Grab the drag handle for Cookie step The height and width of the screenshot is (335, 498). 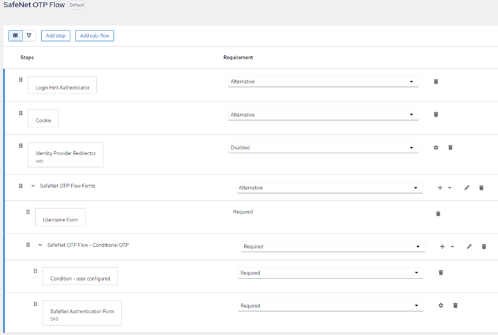(21, 113)
